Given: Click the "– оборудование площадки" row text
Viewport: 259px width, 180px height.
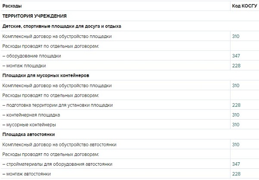Looking at the screenshot, I should click(x=32, y=56).
